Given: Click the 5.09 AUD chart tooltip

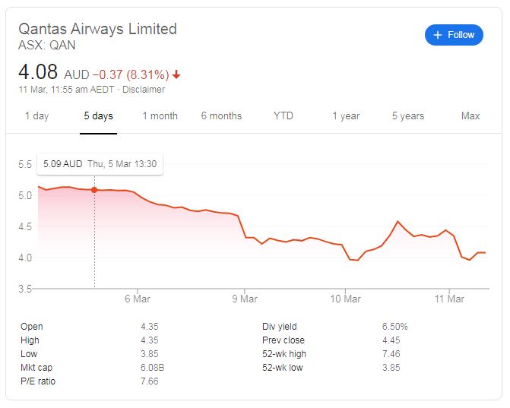Looking at the screenshot, I should [100, 163].
